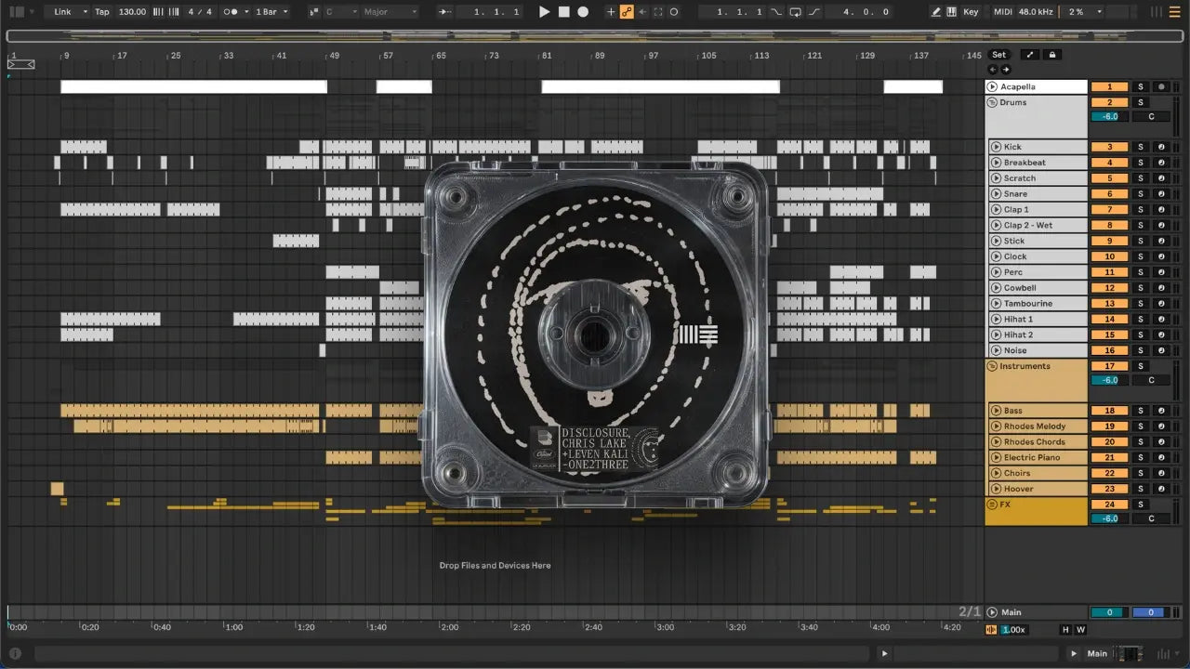Image resolution: width=1190 pixels, height=669 pixels.
Task: Toggle Capture MIDI
Action: pyautogui.click(x=658, y=12)
